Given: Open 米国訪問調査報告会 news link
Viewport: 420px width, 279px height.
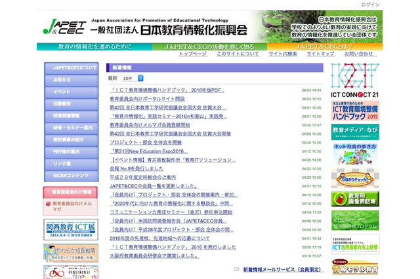Looking at the screenshot, I should (x=168, y=221).
